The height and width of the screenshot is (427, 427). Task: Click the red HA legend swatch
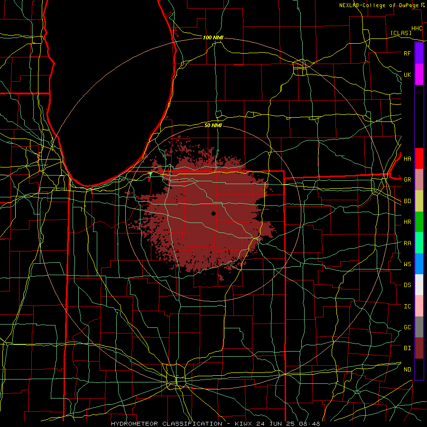(x=419, y=158)
